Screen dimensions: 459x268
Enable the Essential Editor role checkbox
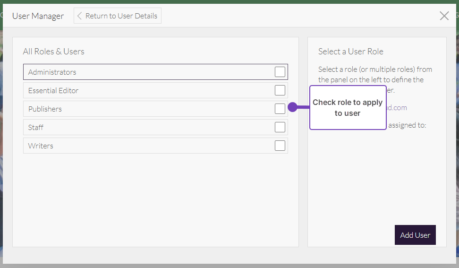coord(280,90)
